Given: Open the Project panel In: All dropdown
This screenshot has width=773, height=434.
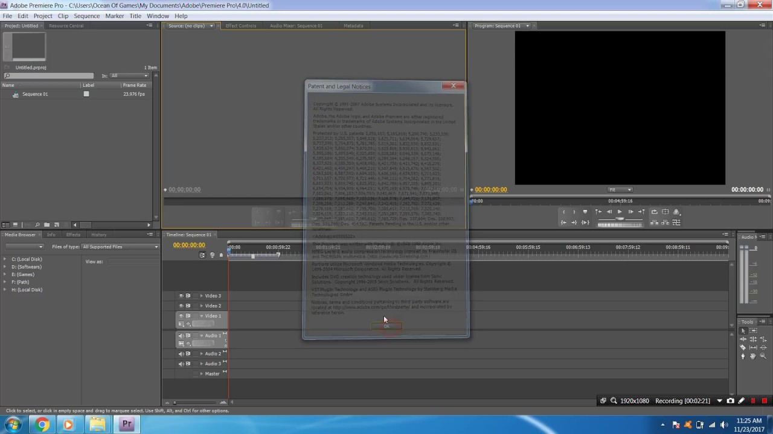Looking at the screenshot, I should click(129, 76).
